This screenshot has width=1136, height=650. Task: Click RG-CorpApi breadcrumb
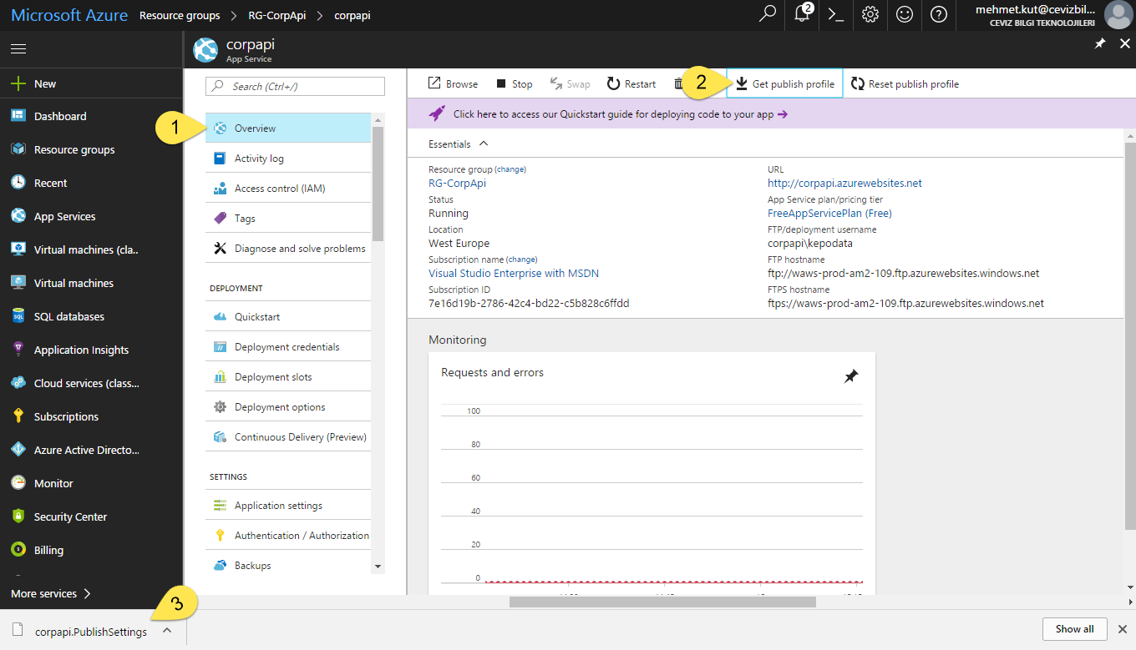277,15
